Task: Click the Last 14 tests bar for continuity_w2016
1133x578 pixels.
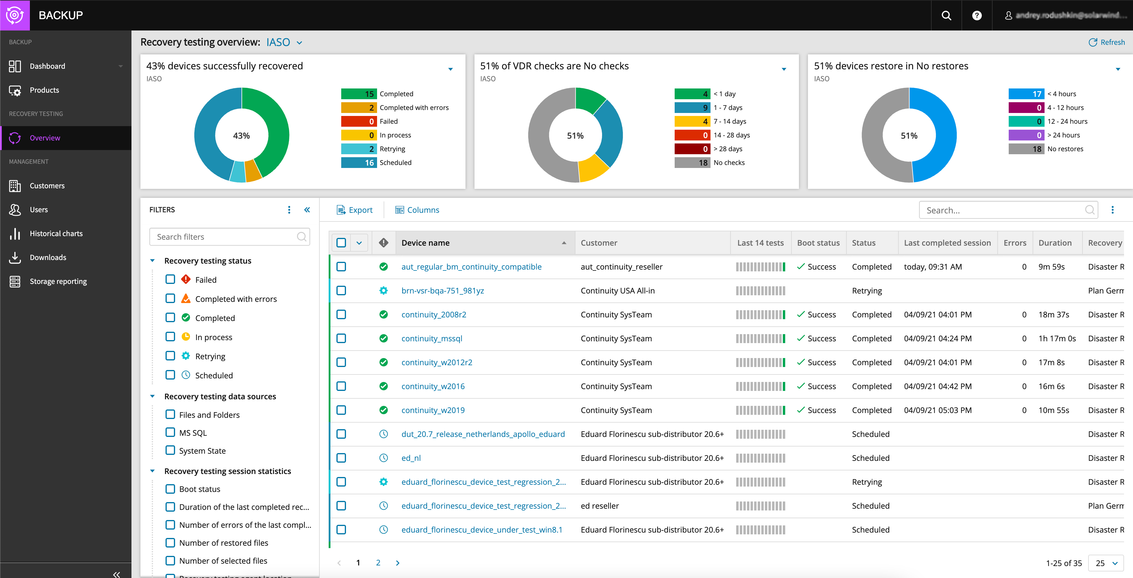Action: pos(761,386)
